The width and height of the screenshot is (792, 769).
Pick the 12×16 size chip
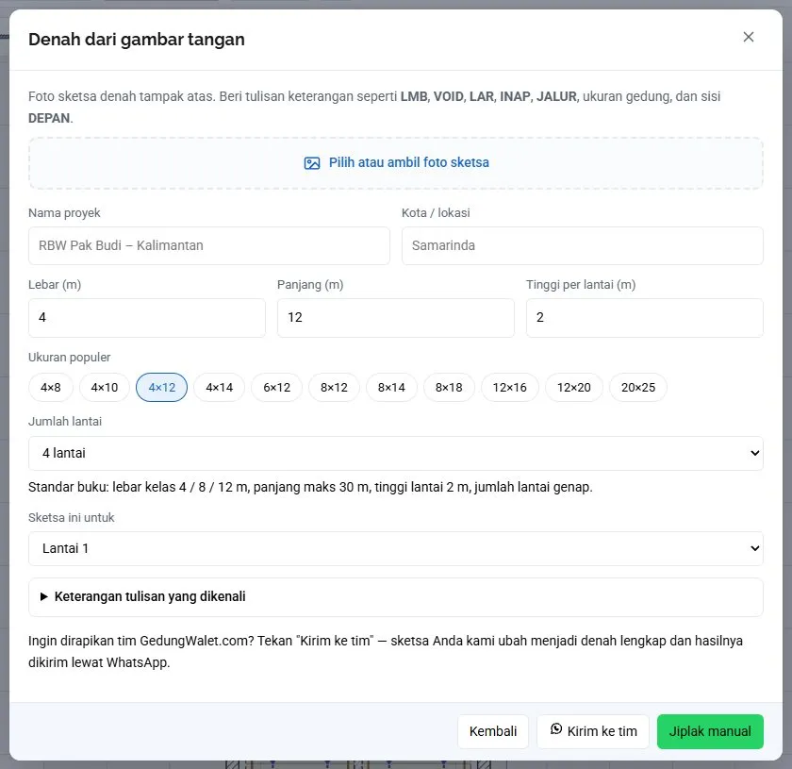510,387
